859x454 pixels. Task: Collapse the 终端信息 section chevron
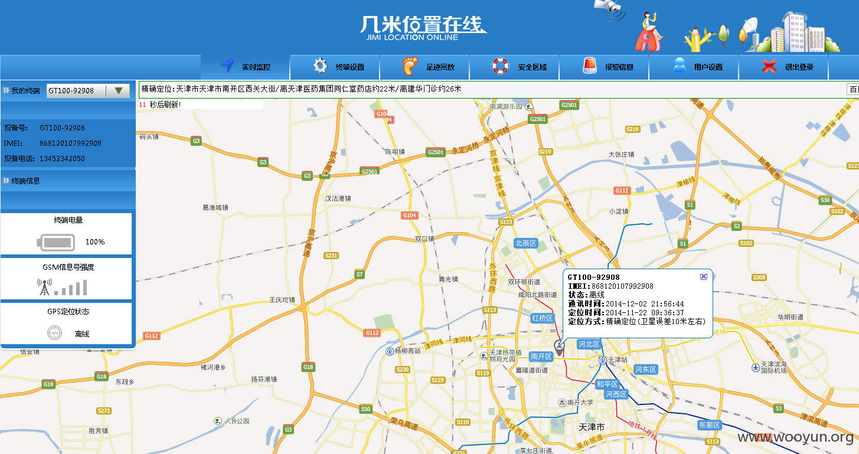[x=6, y=181]
